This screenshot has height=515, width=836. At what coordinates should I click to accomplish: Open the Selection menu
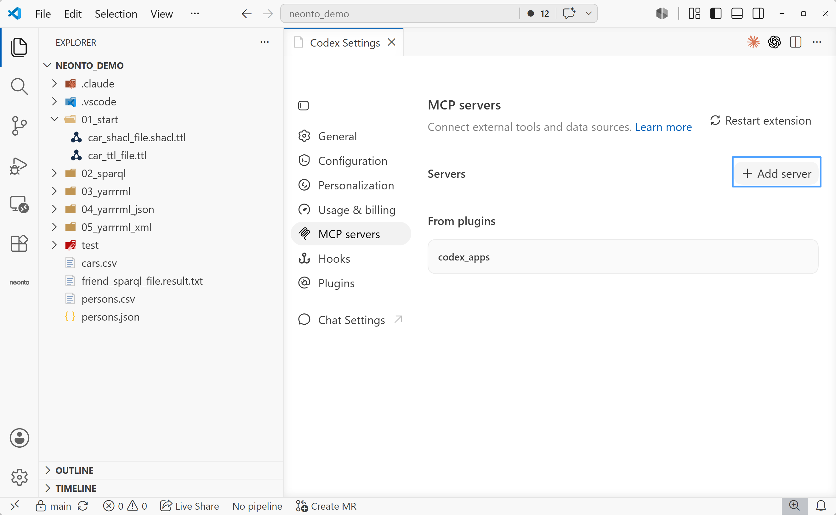click(x=116, y=14)
